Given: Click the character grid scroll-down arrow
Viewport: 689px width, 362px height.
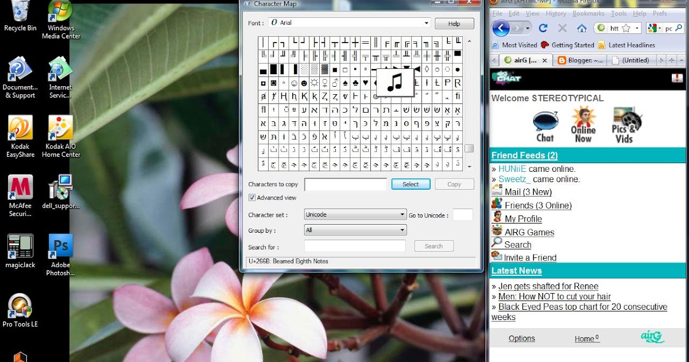Looking at the screenshot, I should tap(469, 166).
